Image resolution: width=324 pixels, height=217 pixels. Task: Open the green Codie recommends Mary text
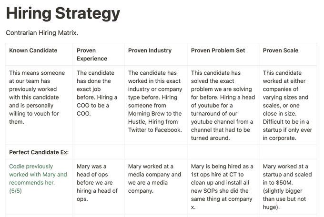pos(38,175)
